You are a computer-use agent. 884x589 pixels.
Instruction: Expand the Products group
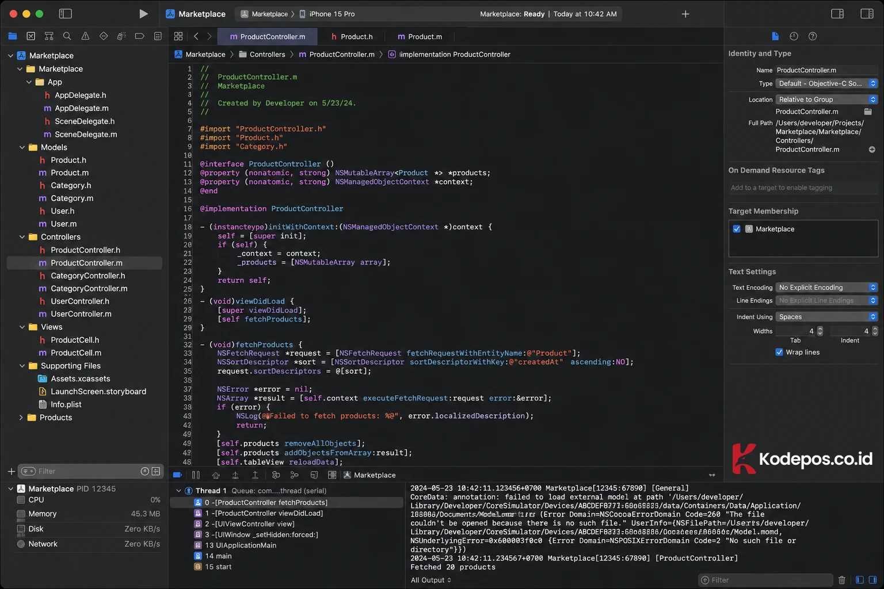point(21,418)
